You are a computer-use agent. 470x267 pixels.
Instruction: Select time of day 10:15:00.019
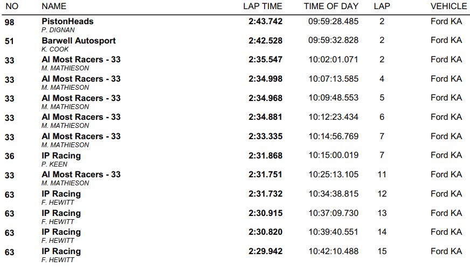333,155
